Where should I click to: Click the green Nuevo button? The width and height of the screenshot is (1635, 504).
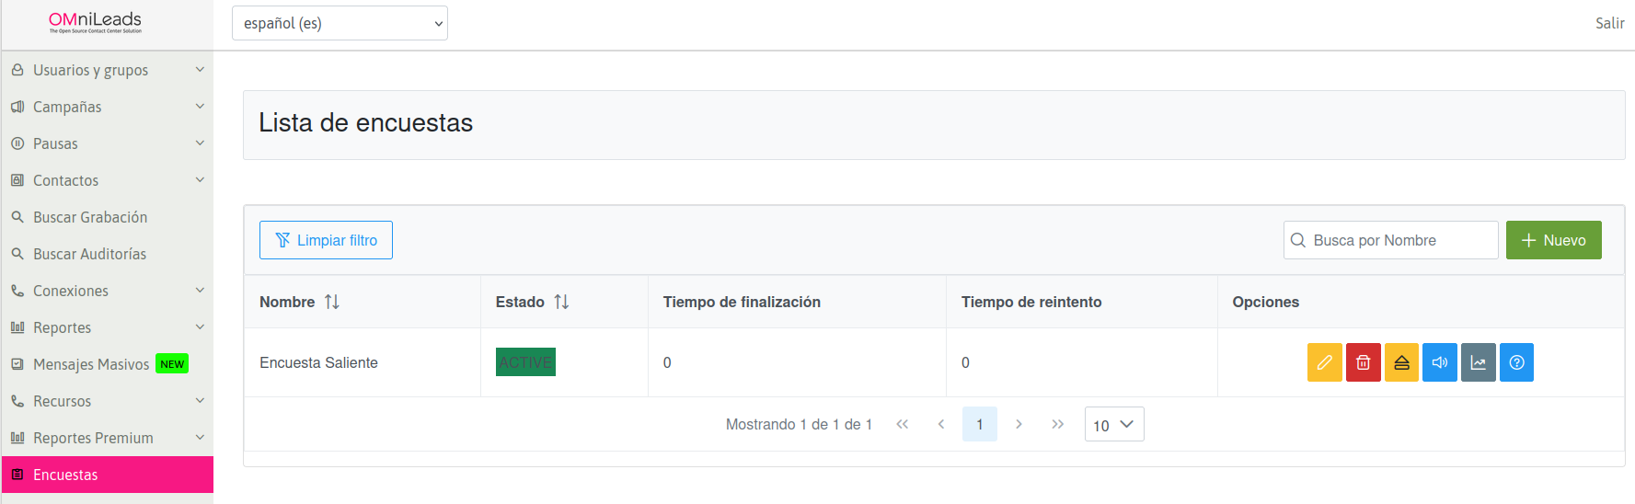[1553, 240]
